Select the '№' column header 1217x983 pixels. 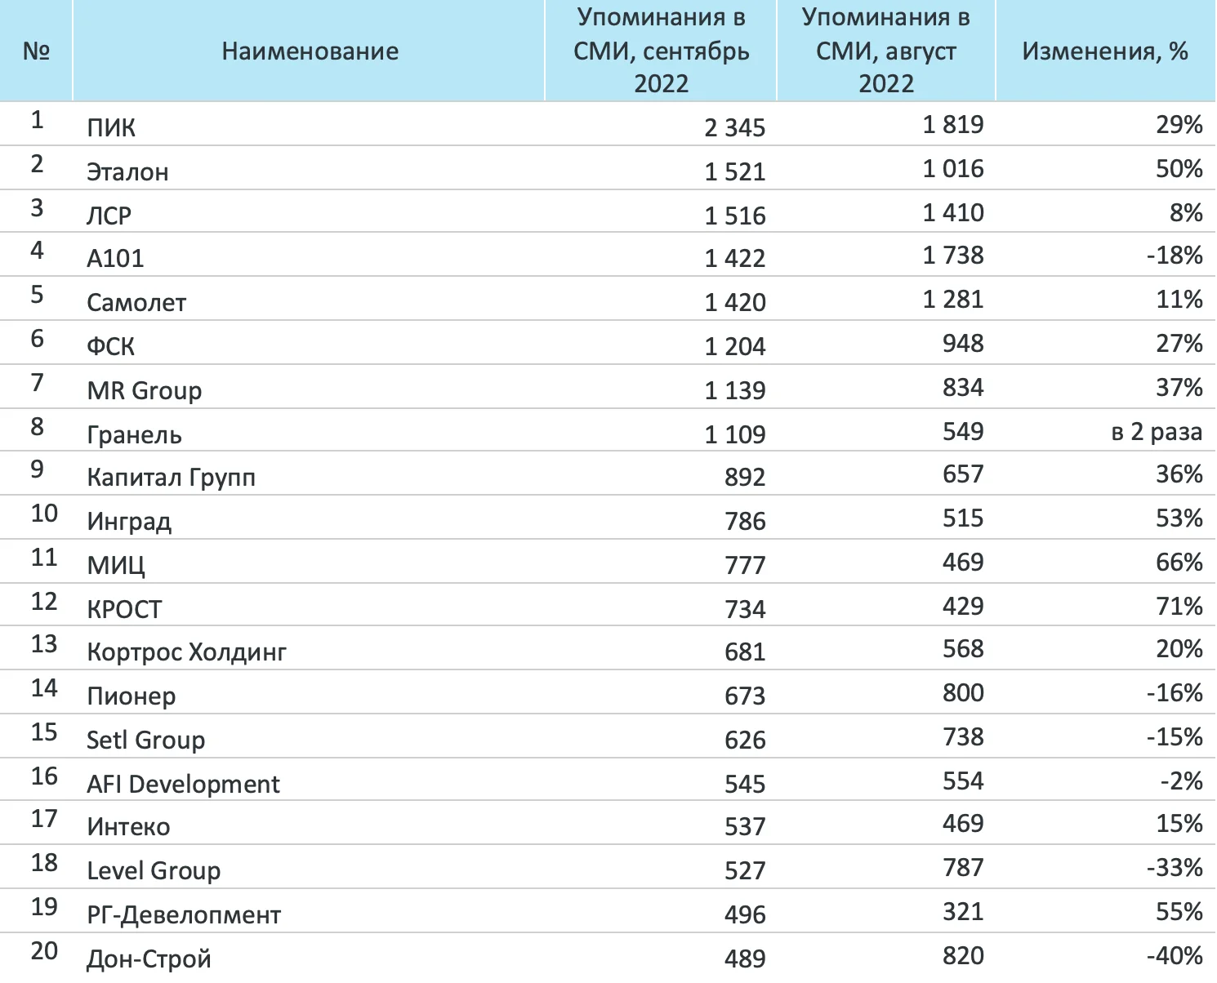(x=36, y=51)
